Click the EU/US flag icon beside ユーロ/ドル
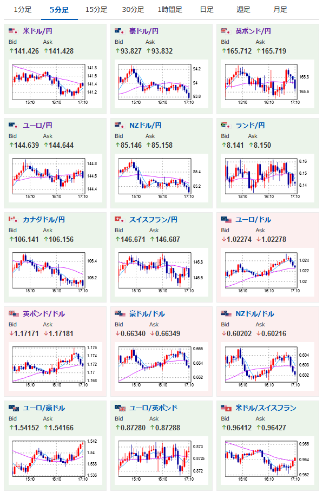 pos(226,219)
